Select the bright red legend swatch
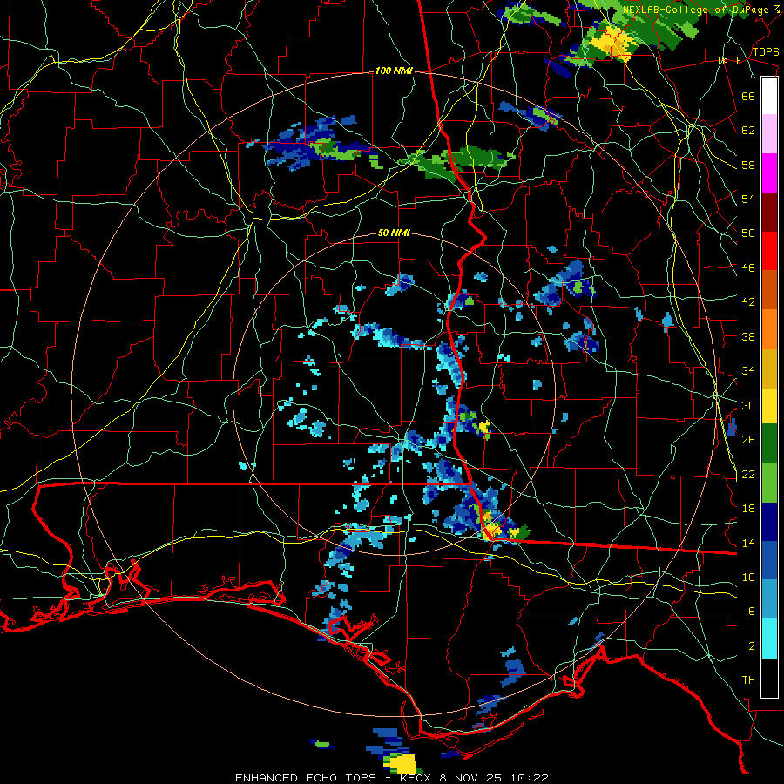Screen dimensions: 784x784 click(769, 251)
